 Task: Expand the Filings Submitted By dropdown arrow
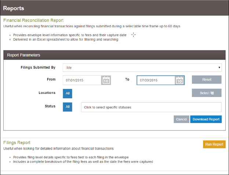(x=219, y=68)
